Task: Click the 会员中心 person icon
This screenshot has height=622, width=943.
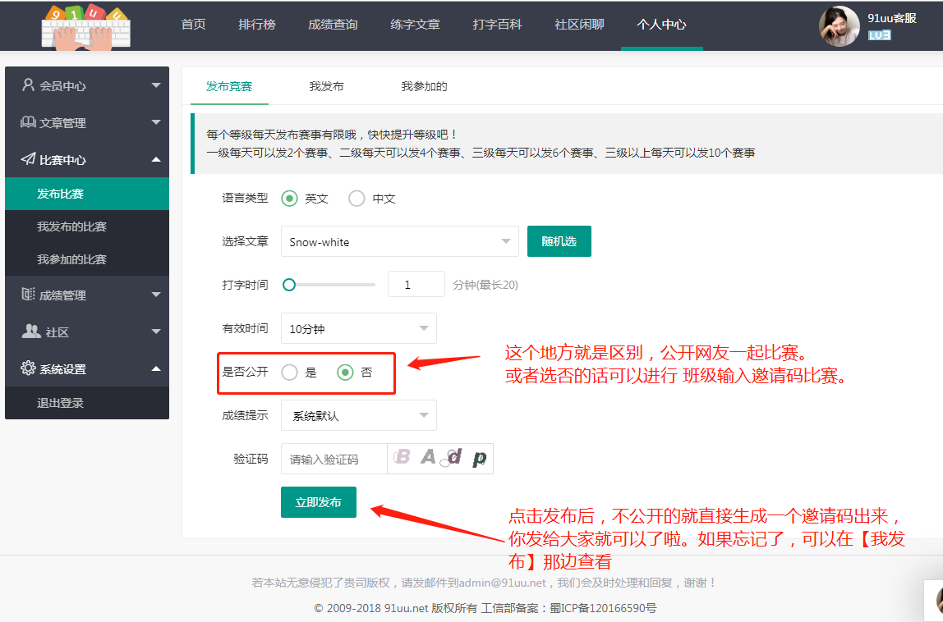Action: tap(28, 85)
